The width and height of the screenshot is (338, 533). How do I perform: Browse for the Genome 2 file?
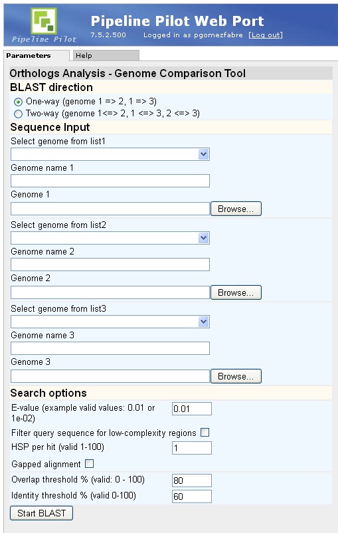click(236, 292)
